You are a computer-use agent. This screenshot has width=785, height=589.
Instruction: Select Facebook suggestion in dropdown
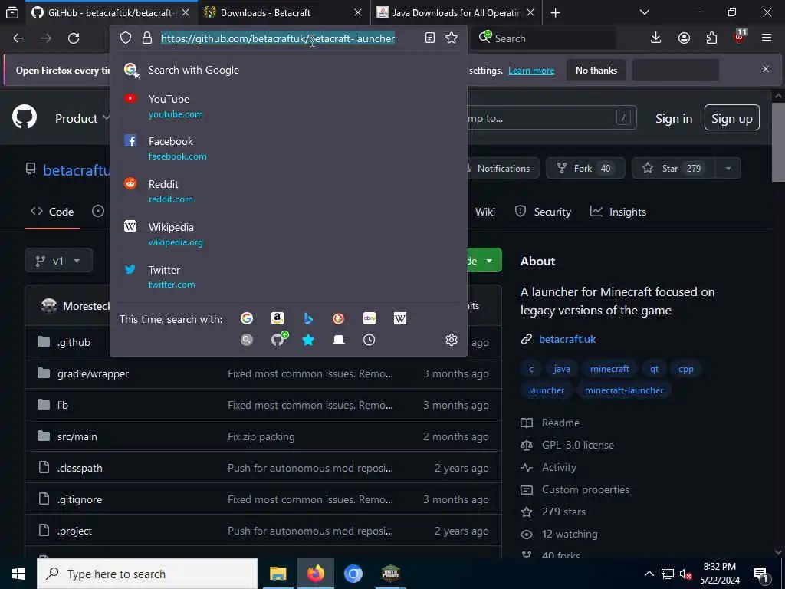tap(288, 149)
